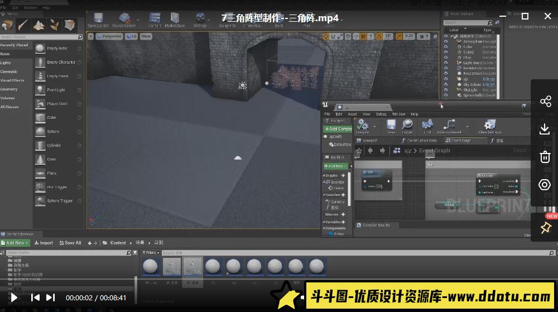Toggle visibility eye for Cube2 row
Screen dimensions: 558x312
446,52
